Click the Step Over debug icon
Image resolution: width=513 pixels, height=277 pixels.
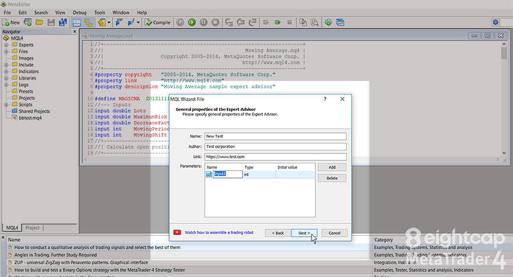(241, 23)
